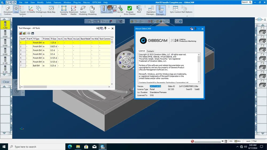The height and width of the screenshot is (150, 267).
Task: Open Document Control dialog
Action: [8, 10]
